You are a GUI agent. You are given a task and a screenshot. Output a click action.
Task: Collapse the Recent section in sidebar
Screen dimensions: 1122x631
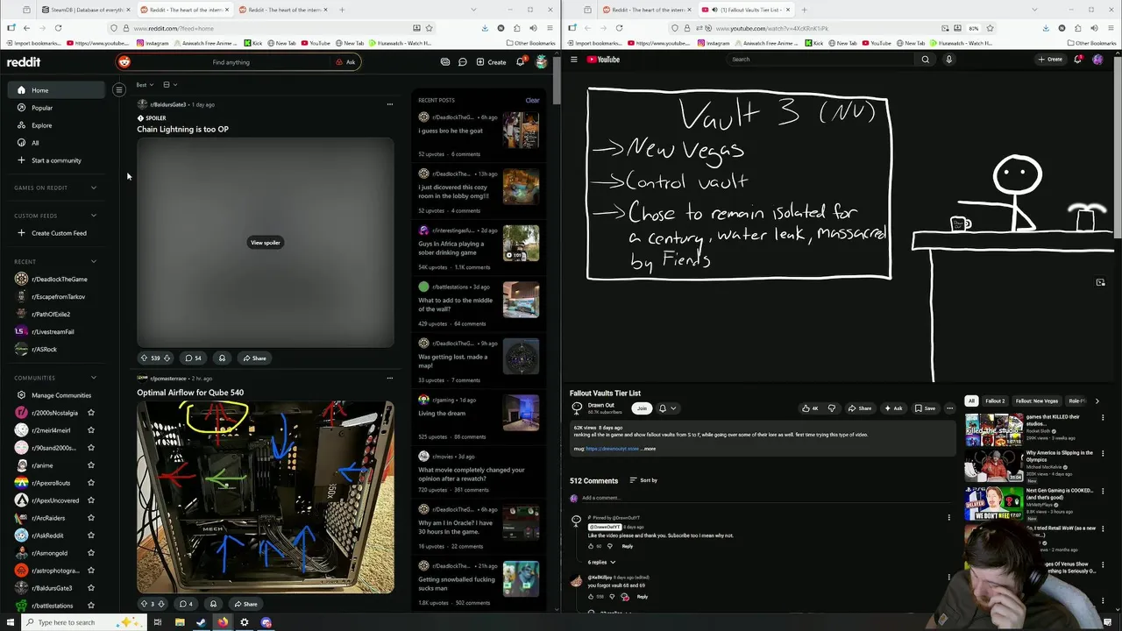(x=94, y=261)
